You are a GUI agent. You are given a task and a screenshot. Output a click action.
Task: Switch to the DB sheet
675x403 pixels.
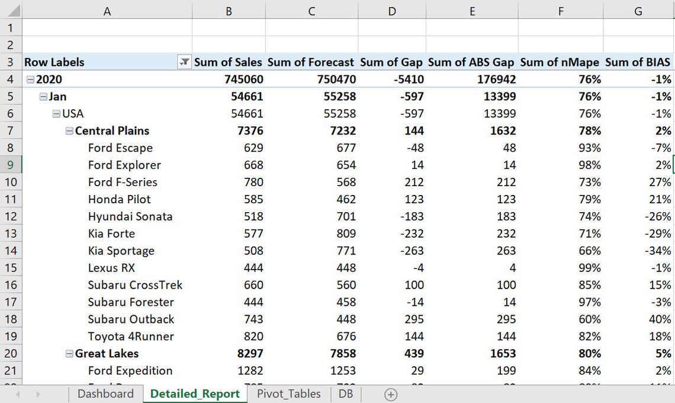coord(346,394)
